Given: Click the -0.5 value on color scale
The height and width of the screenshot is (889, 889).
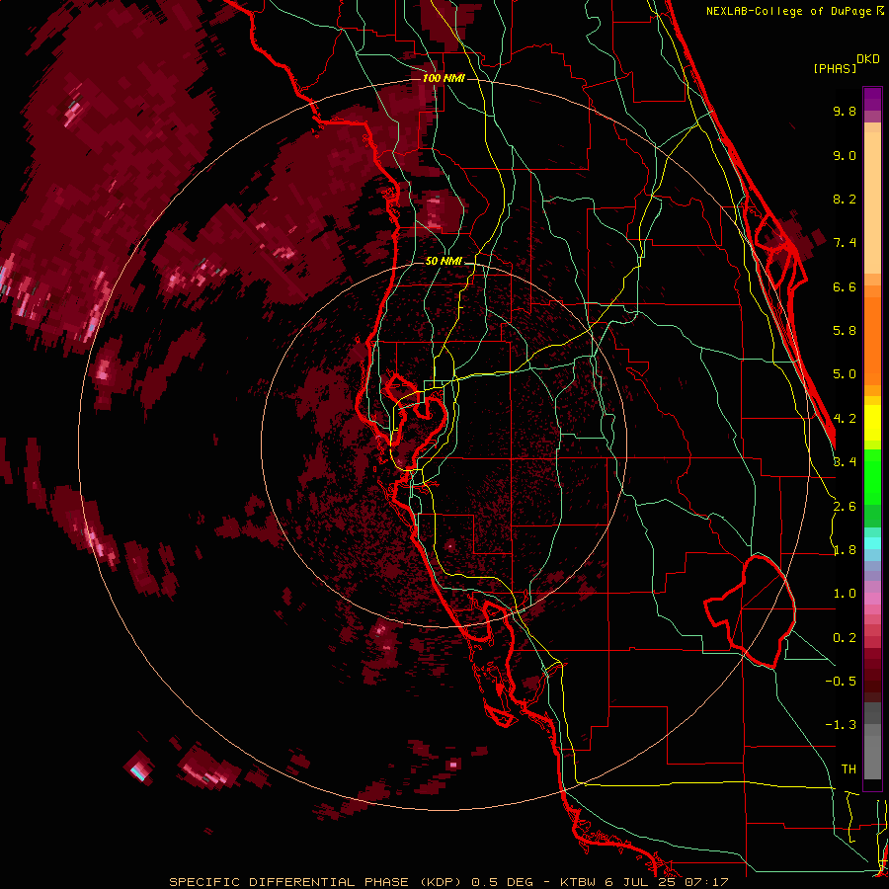Looking at the screenshot, I should point(841,682).
